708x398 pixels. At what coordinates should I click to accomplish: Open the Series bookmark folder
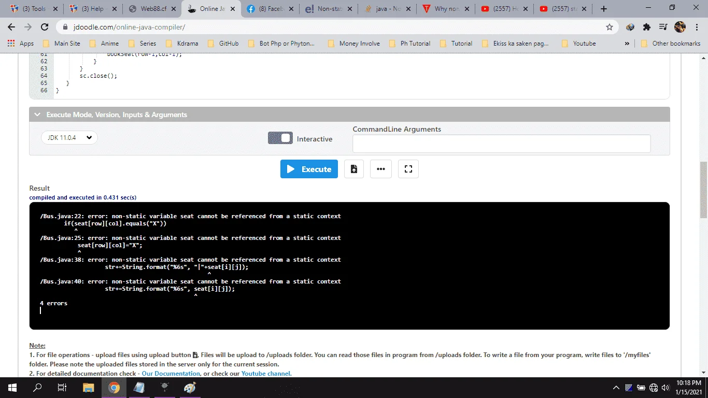tap(142, 44)
